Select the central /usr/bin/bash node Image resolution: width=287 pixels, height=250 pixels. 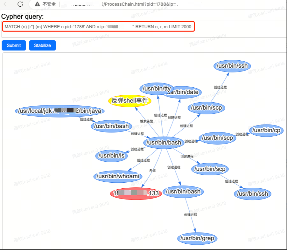pyautogui.click(x=164, y=142)
